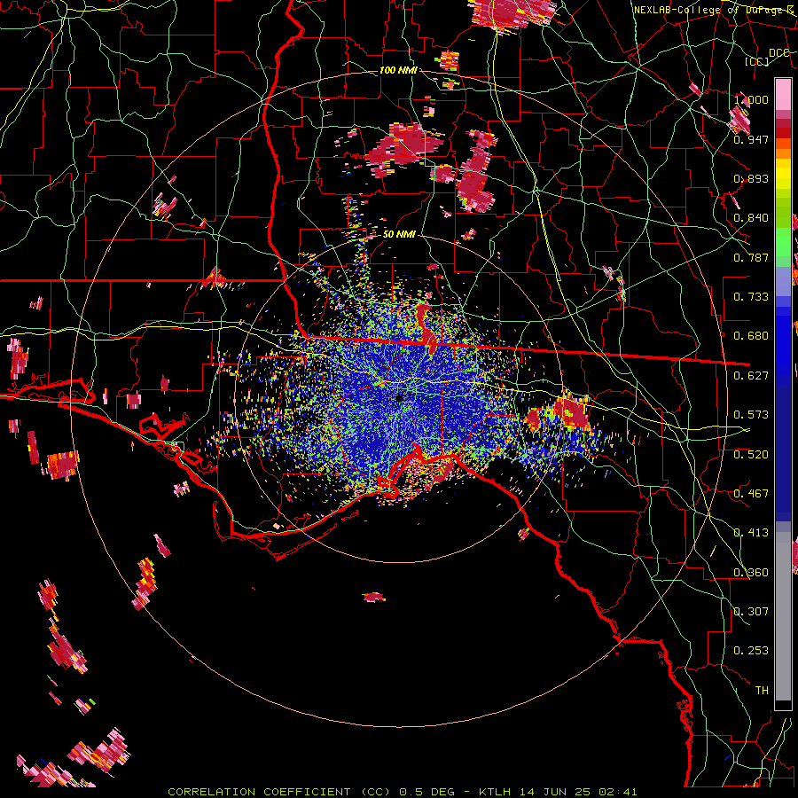Click the 0.947 scale value
Image resolution: width=798 pixels, height=798 pixels.
pos(751,139)
